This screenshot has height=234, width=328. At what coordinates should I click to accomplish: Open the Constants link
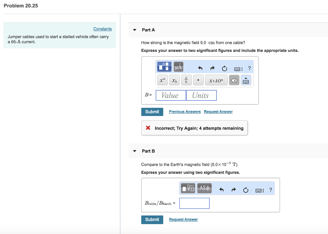[102, 29]
